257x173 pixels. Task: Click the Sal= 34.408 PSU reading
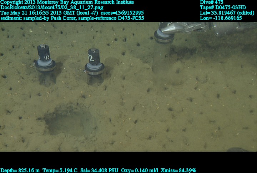point(99,171)
